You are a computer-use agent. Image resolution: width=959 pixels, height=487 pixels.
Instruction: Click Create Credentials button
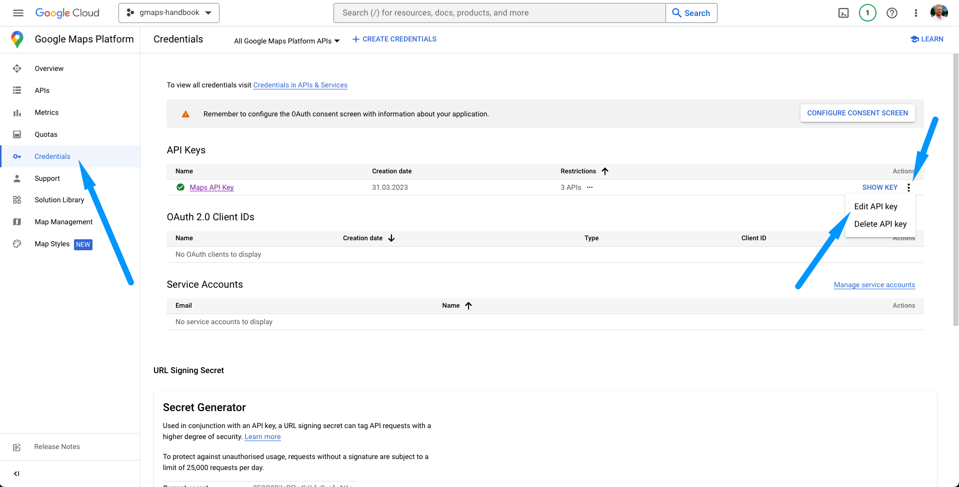point(394,39)
